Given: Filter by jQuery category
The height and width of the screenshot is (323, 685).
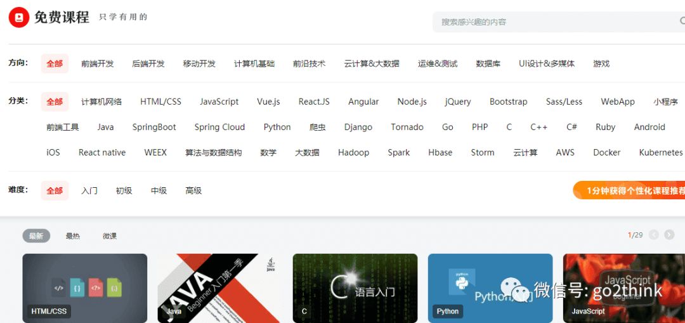Looking at the screenshot, I should [x=458, y=102].
